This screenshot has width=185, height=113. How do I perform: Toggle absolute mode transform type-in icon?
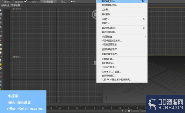[129, 111]
